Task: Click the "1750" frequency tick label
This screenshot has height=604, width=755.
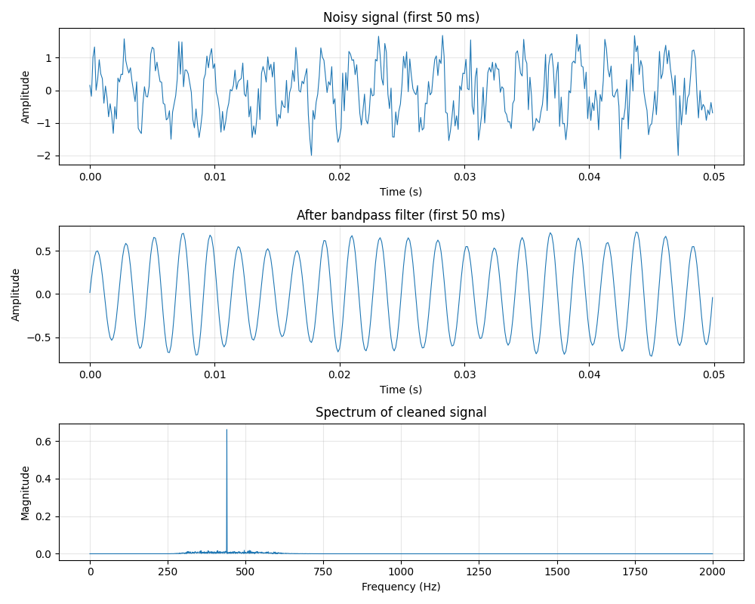Action: (x=635, y=572)
